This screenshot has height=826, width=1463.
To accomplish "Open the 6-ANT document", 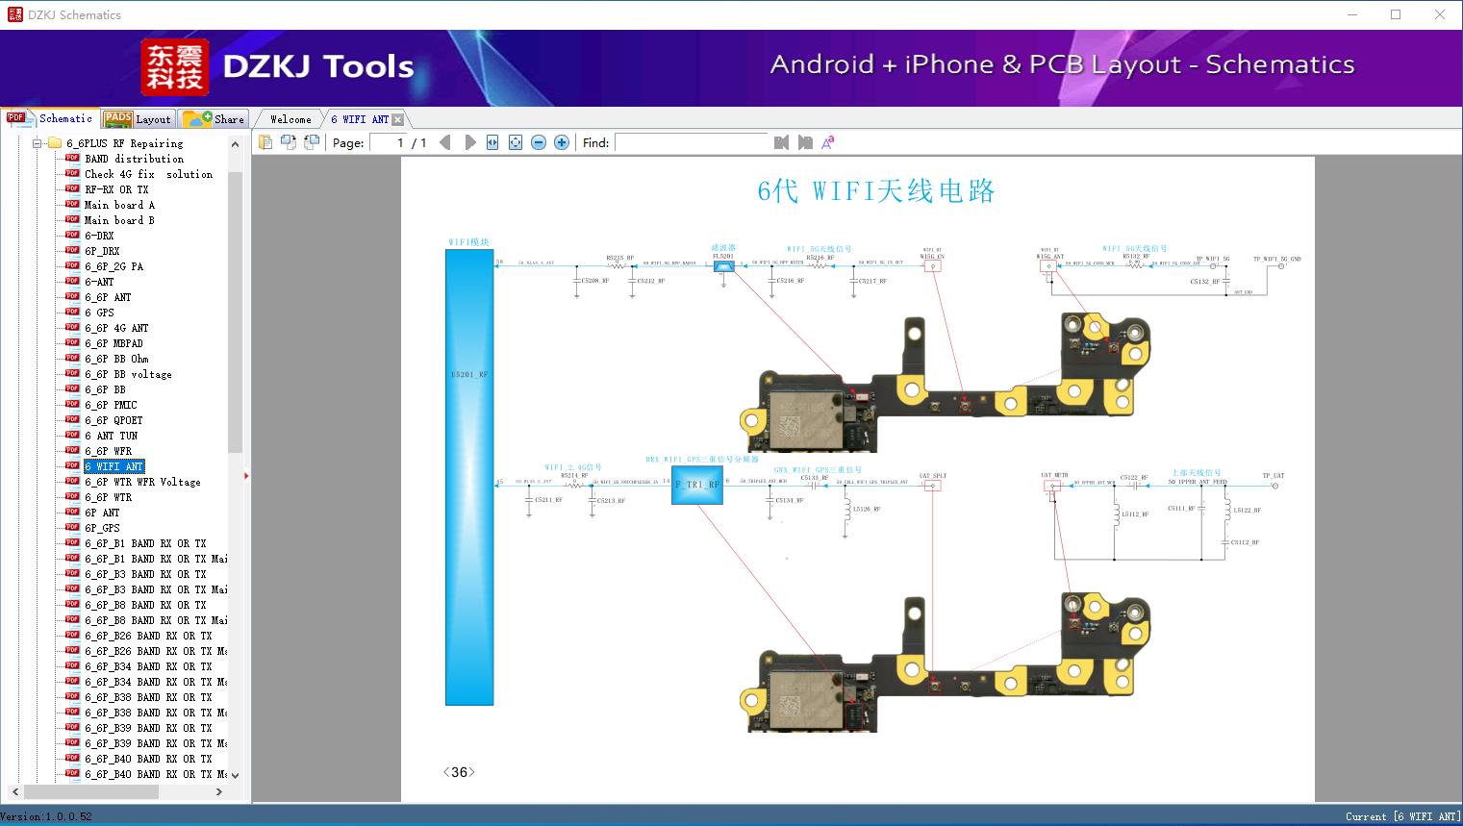I will pos(99,282).
